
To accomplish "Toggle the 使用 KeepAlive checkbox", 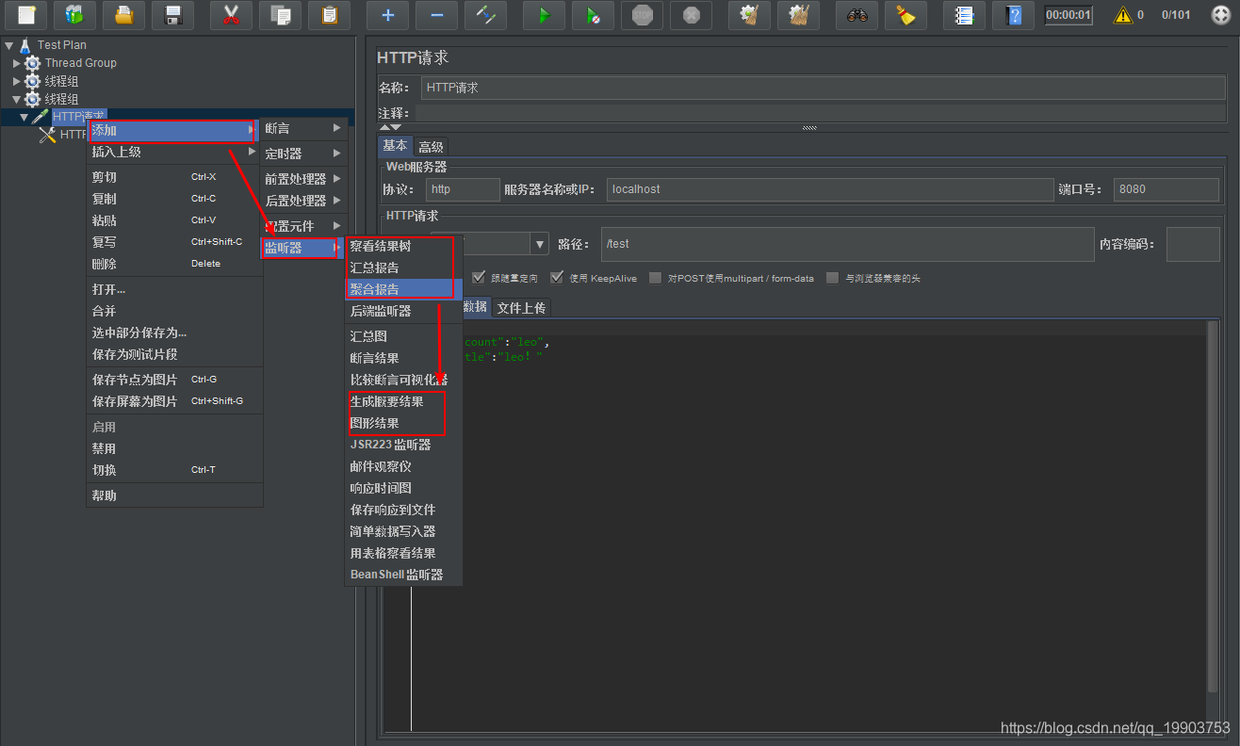I will [557, 278].
